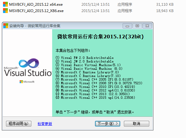
Task: Click heading 微软常用运行库合集2015.12(32bit)
Action: pyautogui.click(x=100, y=37)
